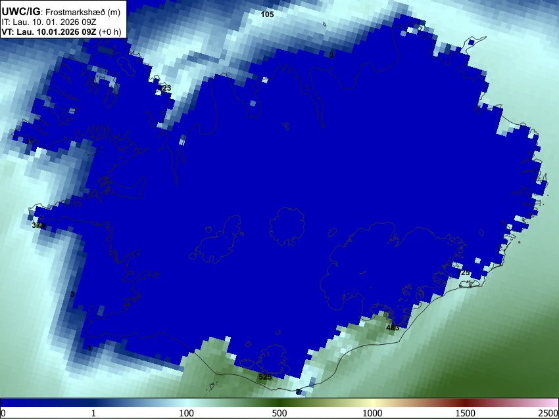Click the colorbar tick label "2500"
This screenshot has width=559, height=419.
548,413
